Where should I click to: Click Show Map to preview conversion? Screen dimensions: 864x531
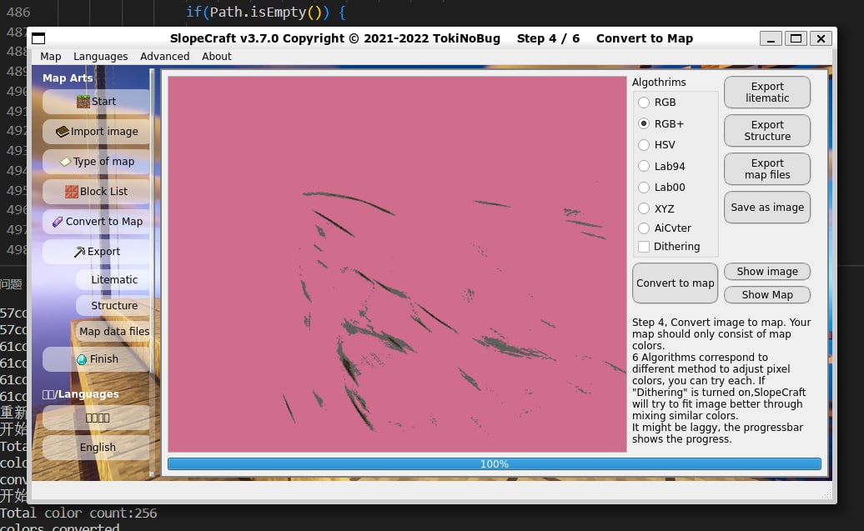tap(766, 294)
